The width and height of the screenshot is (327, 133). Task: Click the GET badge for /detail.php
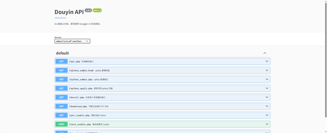click(x=62, y=97)
